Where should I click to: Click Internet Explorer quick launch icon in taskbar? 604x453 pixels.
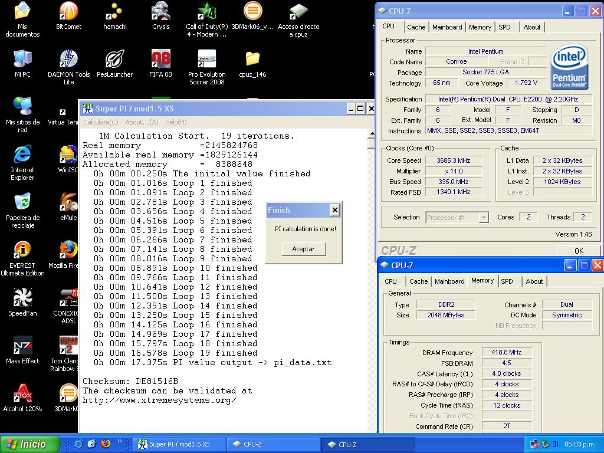78,444
